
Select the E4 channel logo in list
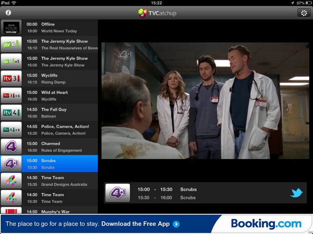click(11, 147)
